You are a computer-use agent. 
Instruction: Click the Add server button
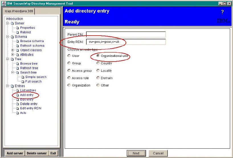coord(15,153)
